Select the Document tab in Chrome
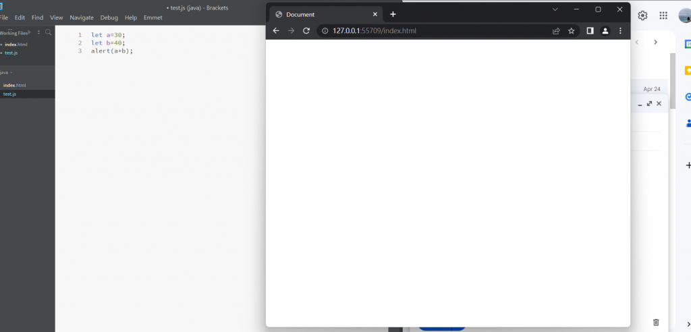Image resolution: width=691 pixels, height=332 pixels. pos(326,15)
